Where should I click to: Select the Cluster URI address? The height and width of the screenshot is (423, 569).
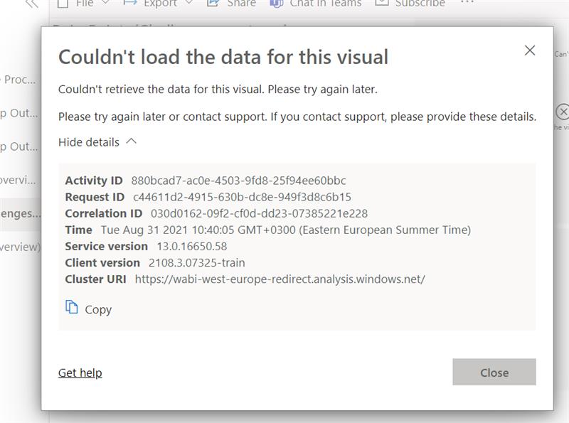coord(280,279)
